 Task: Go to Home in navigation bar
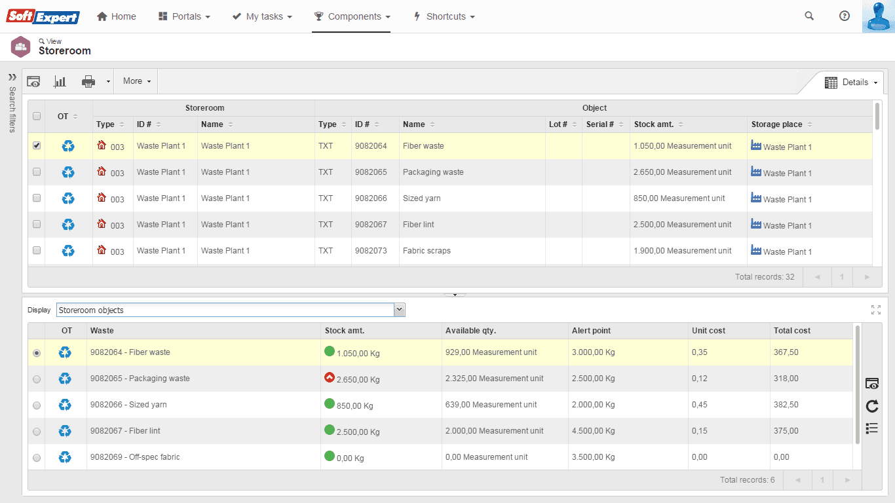click(x=117, y=16)
